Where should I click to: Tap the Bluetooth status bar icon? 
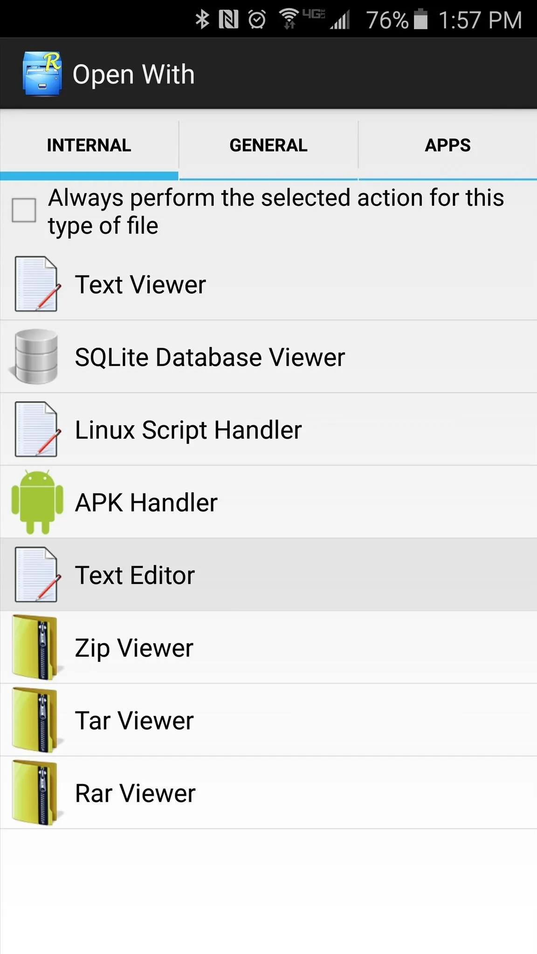(x=202, y=20)
